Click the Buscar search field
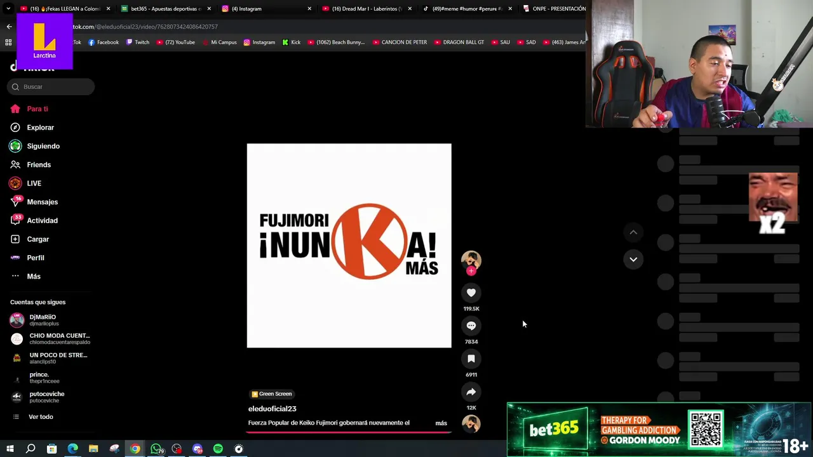 (51, 86)
